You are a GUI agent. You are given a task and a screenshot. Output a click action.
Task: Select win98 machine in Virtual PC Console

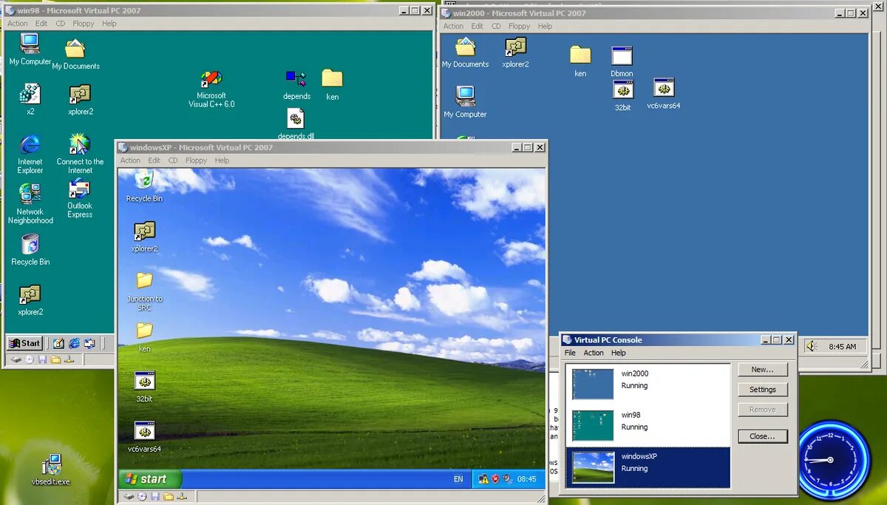click(x=648, y=426)
